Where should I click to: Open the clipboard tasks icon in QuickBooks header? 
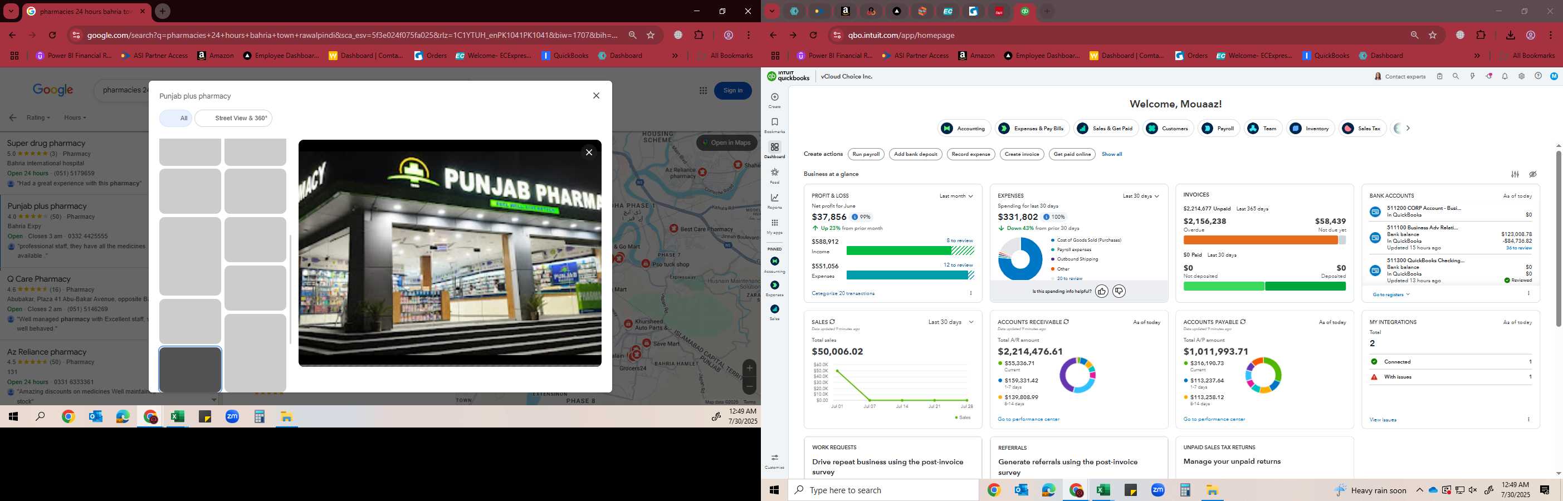pos(1439,76)
